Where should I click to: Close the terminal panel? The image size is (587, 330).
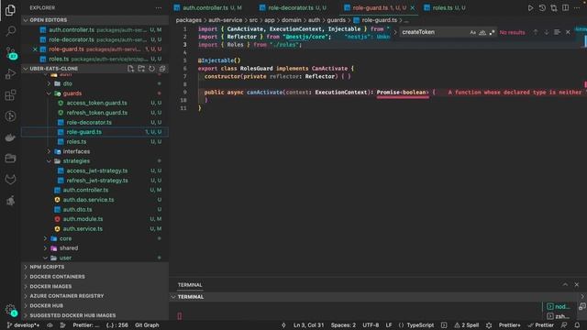577,285
